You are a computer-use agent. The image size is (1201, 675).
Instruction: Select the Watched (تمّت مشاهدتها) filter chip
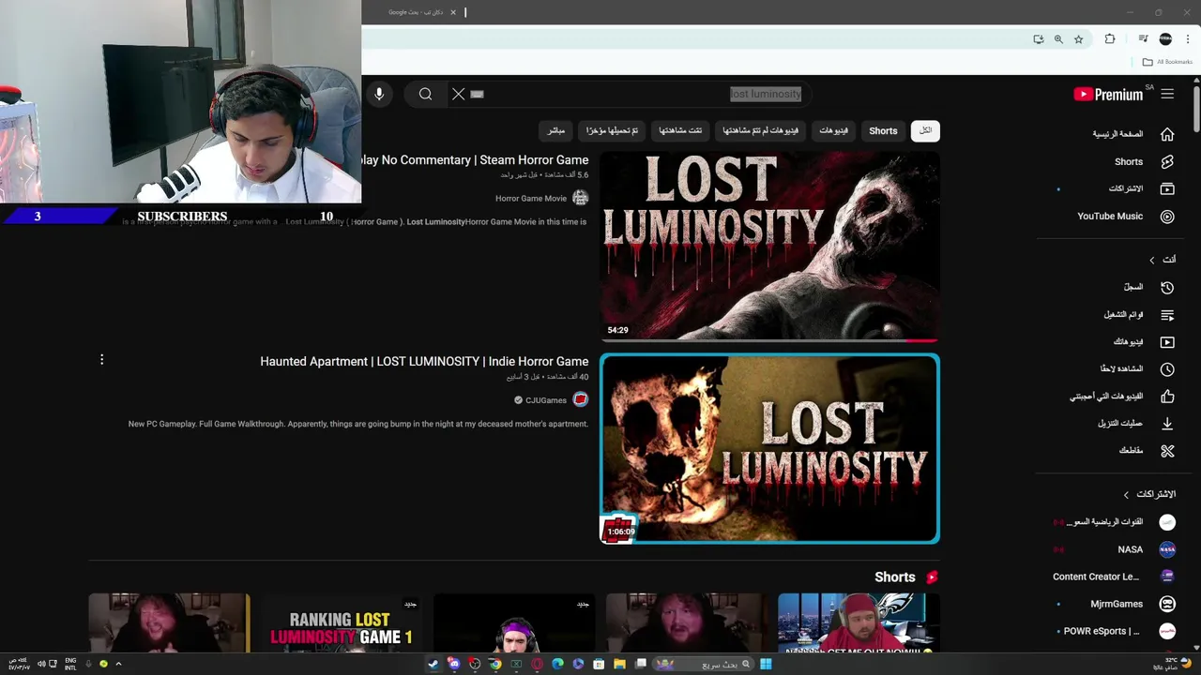click(680, 130)
